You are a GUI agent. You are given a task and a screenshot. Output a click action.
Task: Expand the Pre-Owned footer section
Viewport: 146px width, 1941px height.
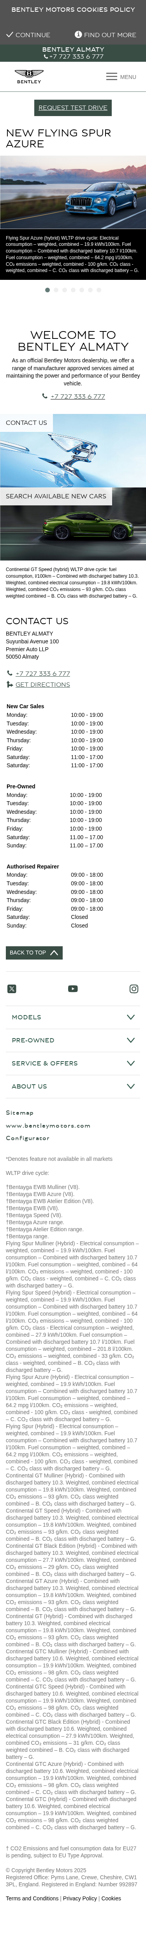pos(73,1040)
